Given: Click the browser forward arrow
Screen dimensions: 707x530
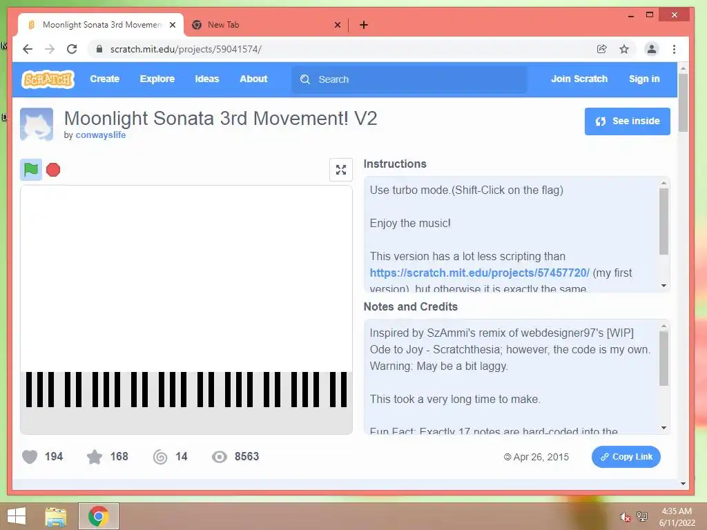Looking at the screenshot, I should coord(50,49).
